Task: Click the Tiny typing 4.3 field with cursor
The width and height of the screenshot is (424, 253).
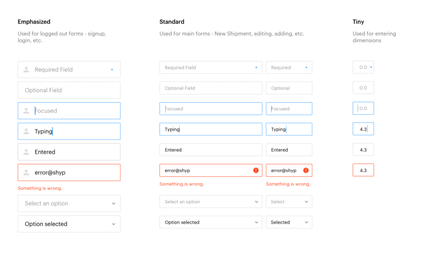Action: (x=363, y=129)
